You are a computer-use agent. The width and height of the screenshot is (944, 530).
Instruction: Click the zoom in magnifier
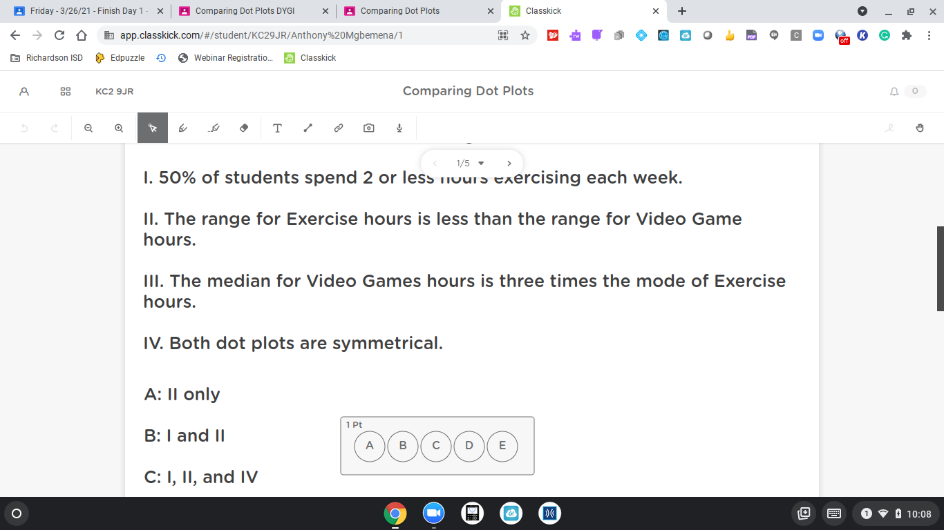pyautogui.click(x=119, y=128)
